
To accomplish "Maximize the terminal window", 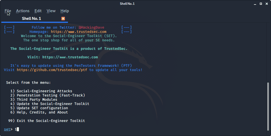I will (x=261, y=4).
